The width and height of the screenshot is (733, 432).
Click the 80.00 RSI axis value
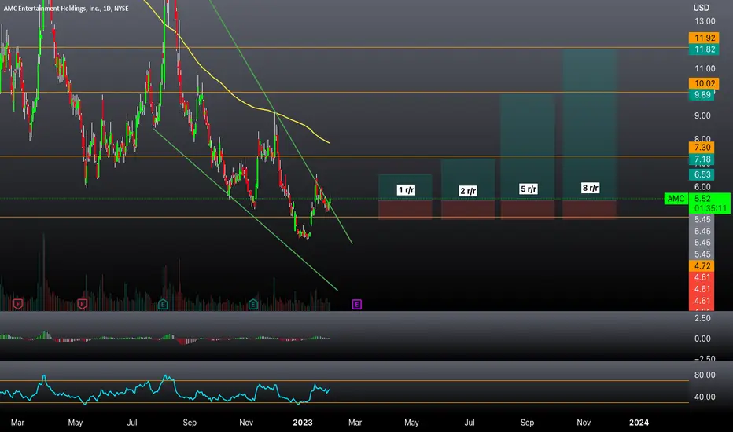click(x=705, y=375)
